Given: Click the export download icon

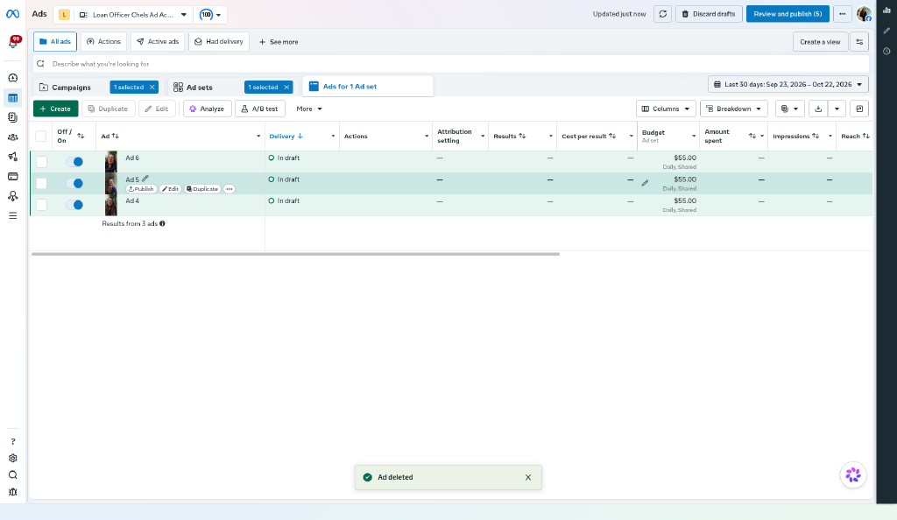Looking at the screenshot, I should 818,109.
